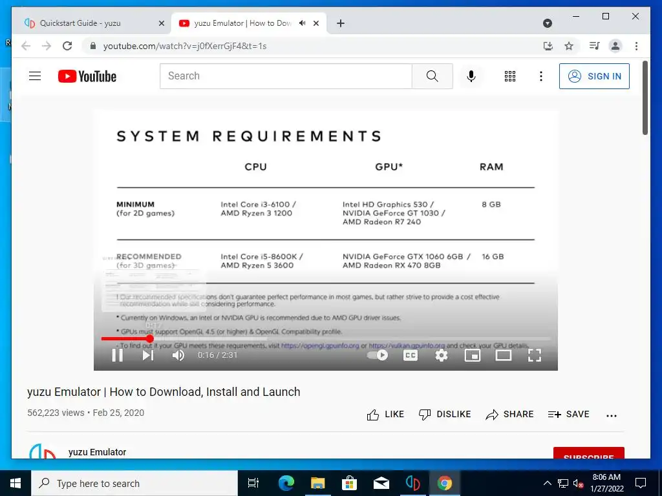Open File Explorer from the taskbar
662x496 pixels.
coord(318,483)
